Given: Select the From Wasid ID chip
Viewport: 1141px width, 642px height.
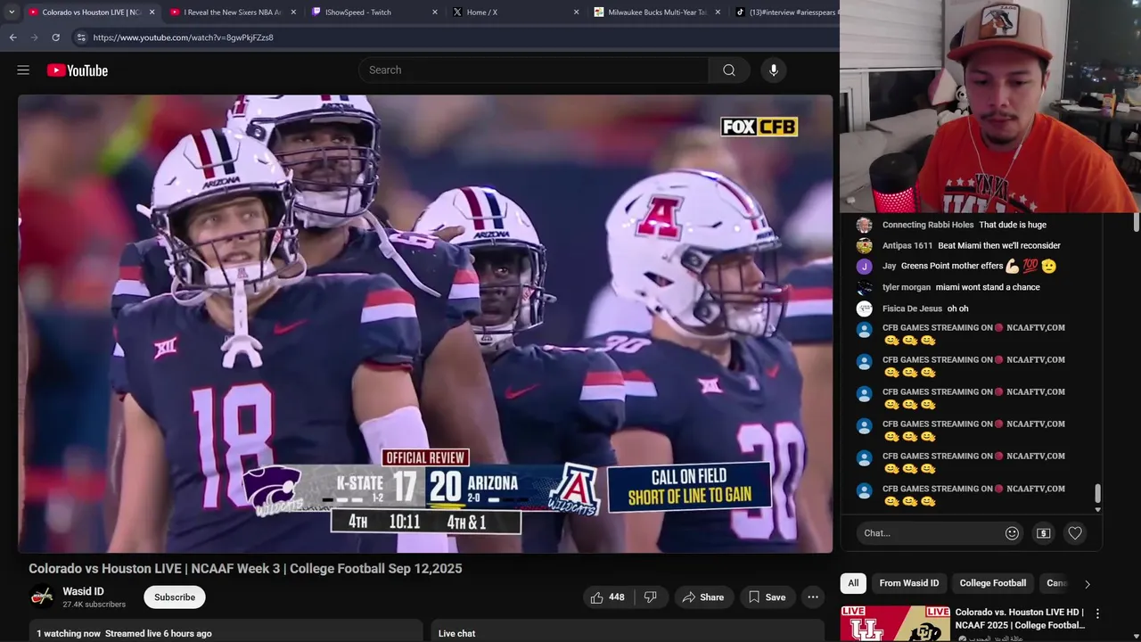Looking at the screenshot, I should click(x=909, y=583).
